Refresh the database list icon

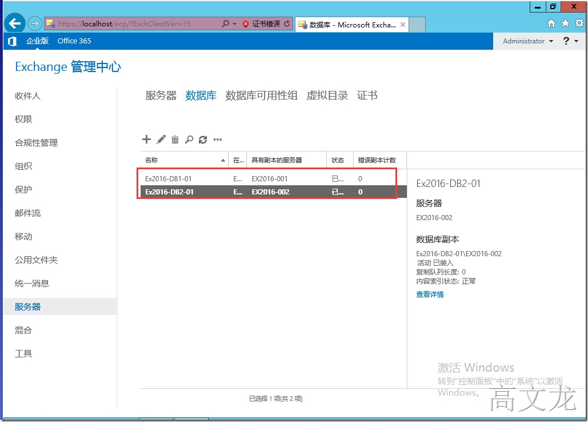point(203,140)
